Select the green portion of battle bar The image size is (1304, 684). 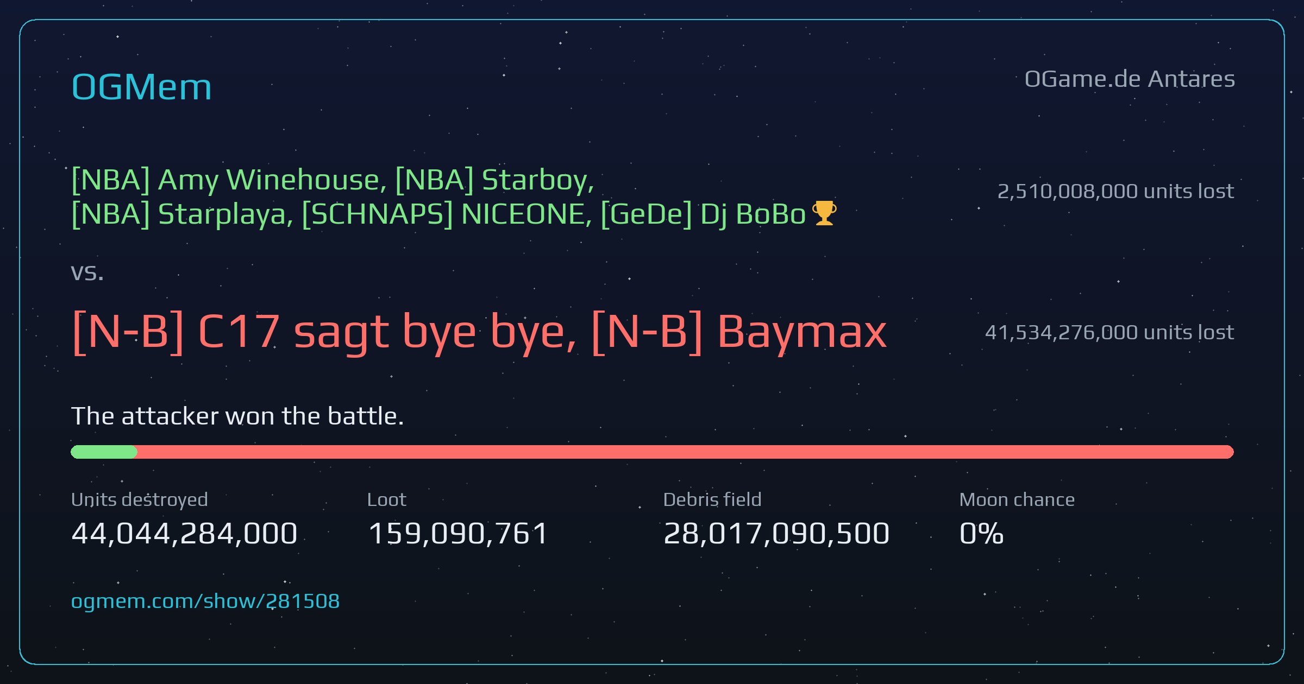pyautogui.click(x=104, y=452)
